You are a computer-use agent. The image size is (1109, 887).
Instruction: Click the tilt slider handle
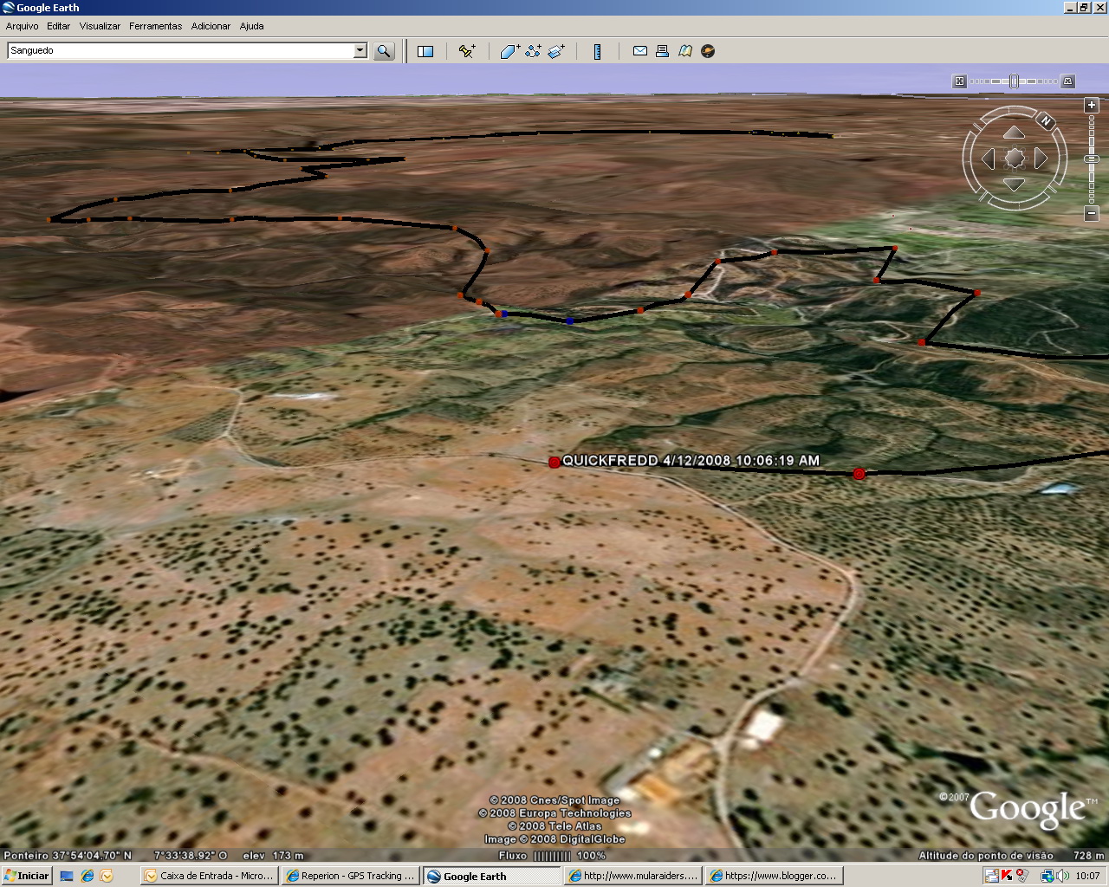point(1014,81)
